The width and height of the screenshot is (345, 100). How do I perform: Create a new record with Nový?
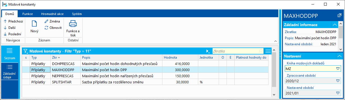click(x=34, y=27)
